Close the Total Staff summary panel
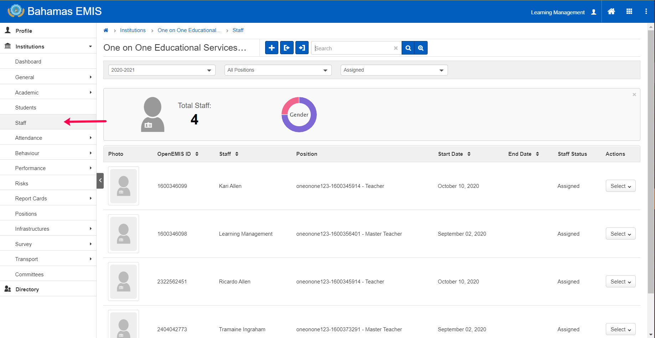 click(634, 94)
